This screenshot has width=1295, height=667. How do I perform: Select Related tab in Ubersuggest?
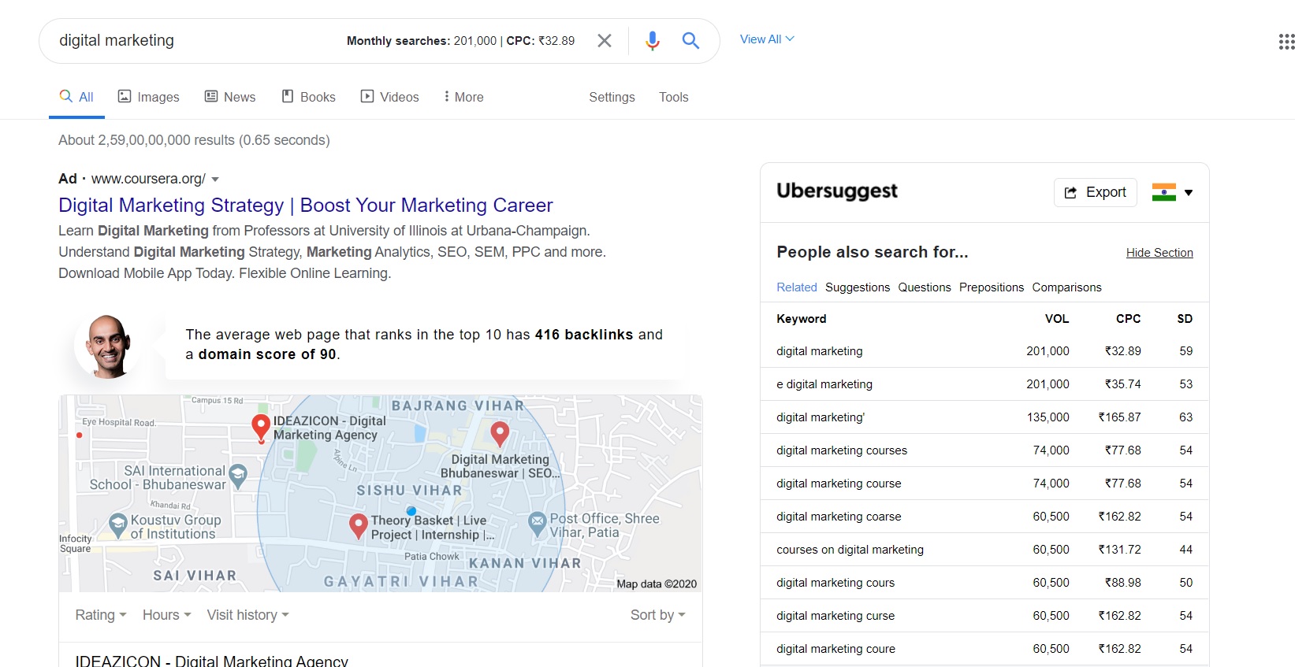pos(797,287)
